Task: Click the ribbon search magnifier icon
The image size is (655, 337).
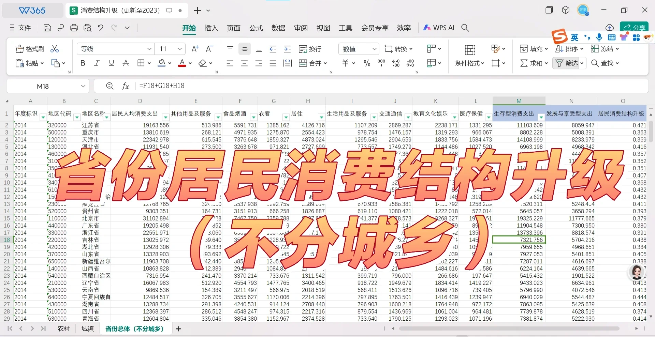Action: [465, 28]
